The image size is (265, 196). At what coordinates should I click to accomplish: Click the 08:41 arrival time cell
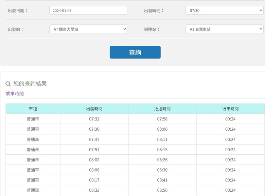click(x=162, y=180)
